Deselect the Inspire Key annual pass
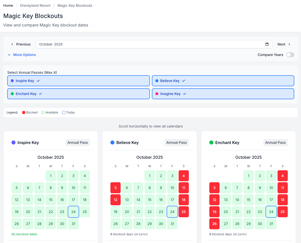Viewport: 301px width, 243px height. pos(78,81)
